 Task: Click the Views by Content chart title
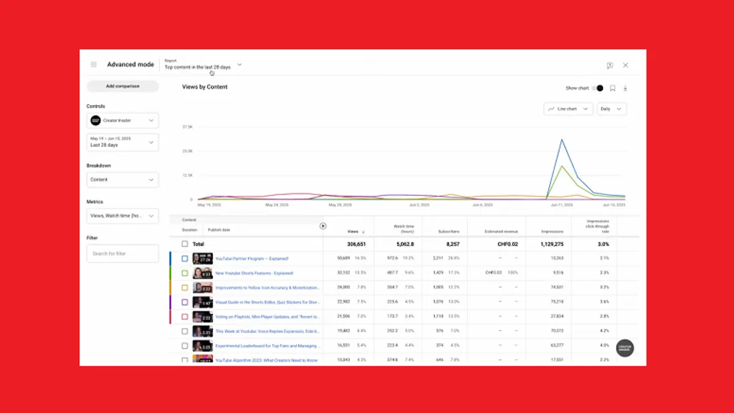click(205, 87)
